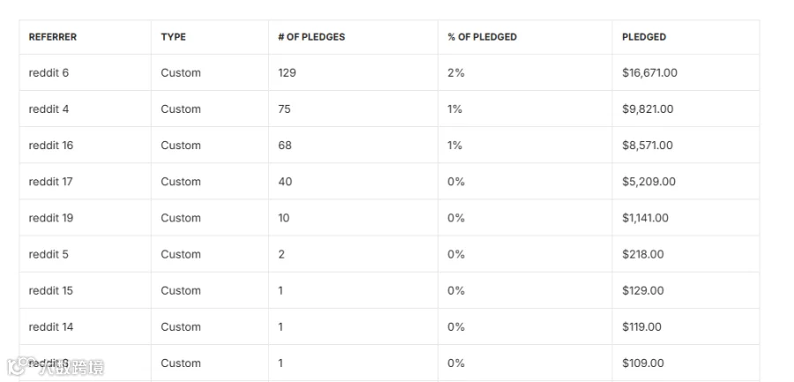Screen dimensions: 794x382
Task: Click the PLEDGED column header
Action: pos(644,37)
